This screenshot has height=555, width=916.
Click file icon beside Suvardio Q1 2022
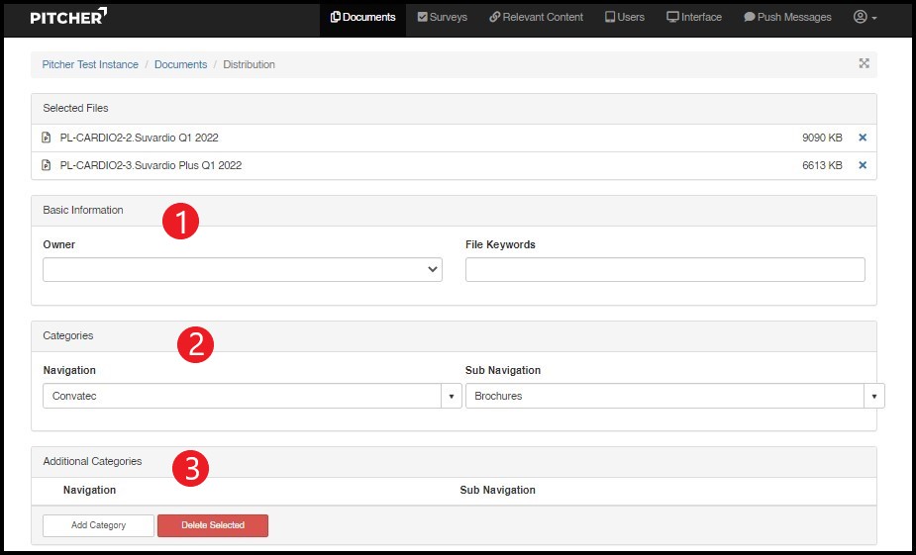[47, 139]
